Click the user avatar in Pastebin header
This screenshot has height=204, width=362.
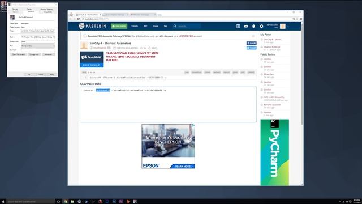pos(283,26)
